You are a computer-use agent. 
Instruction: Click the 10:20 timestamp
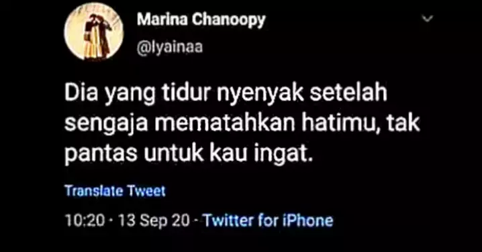85,220
